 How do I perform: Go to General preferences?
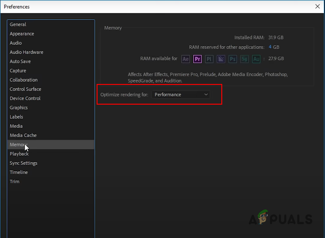point(18,24)
